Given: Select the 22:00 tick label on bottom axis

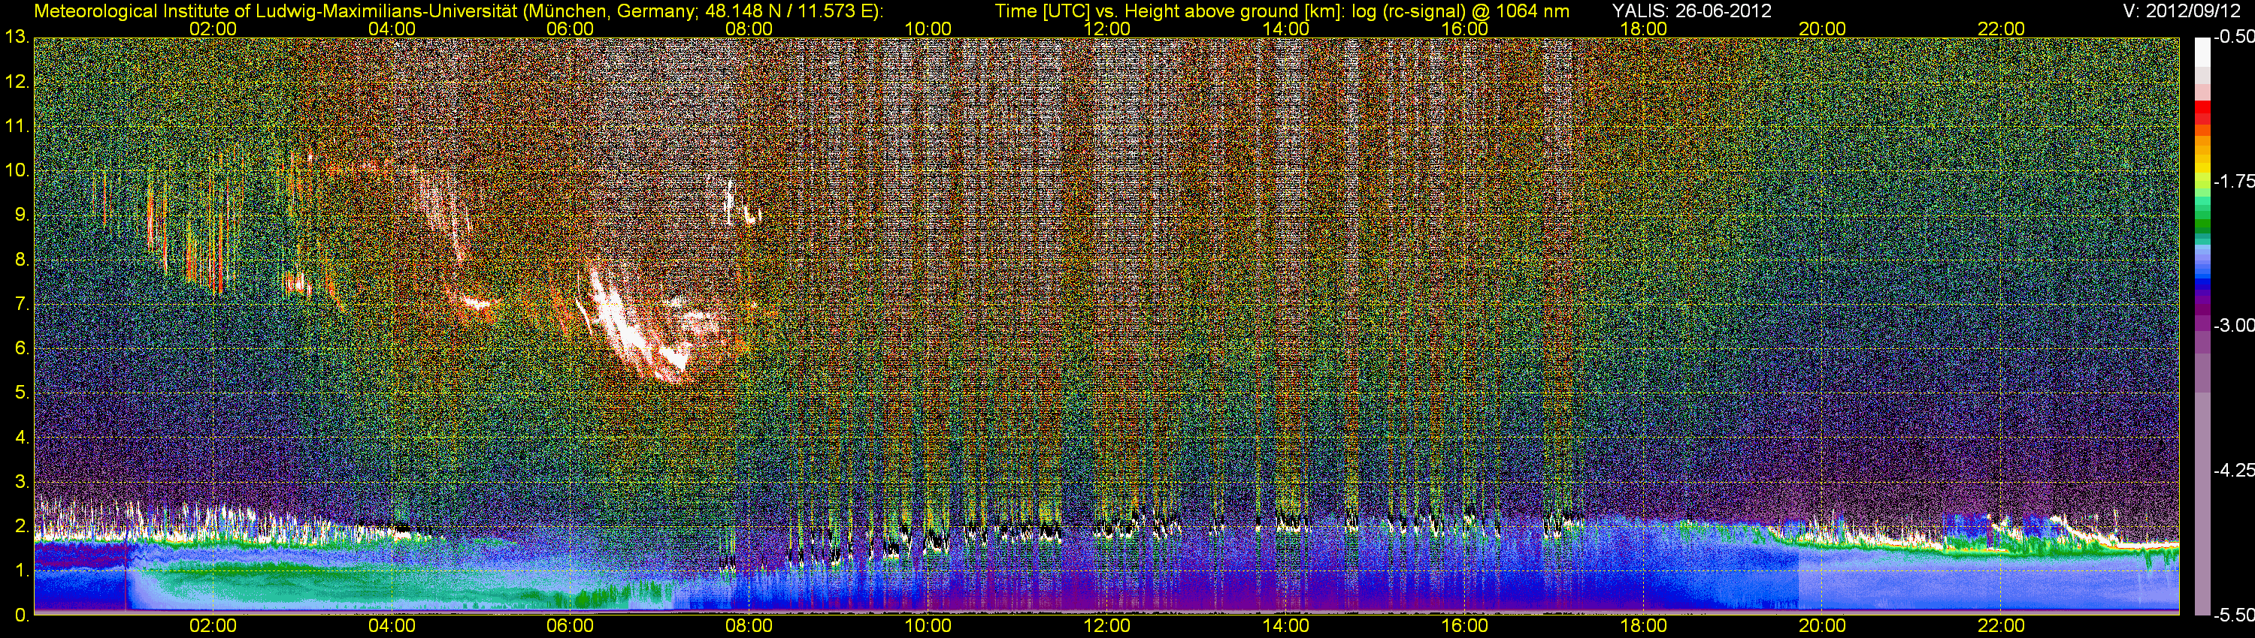Looking at the screenshot, I should tap(2001, 626).
